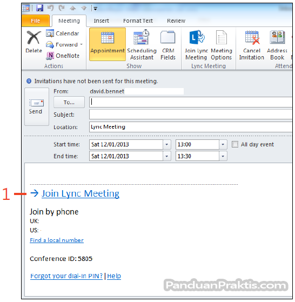Click Forgot your dial-in PIN? link

(x=66, y=276)
